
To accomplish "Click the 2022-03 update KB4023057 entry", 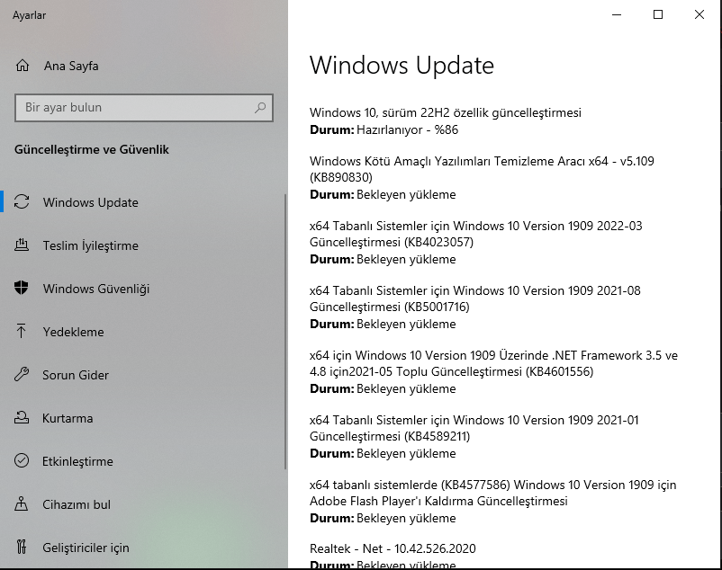I will coord(475,234).
